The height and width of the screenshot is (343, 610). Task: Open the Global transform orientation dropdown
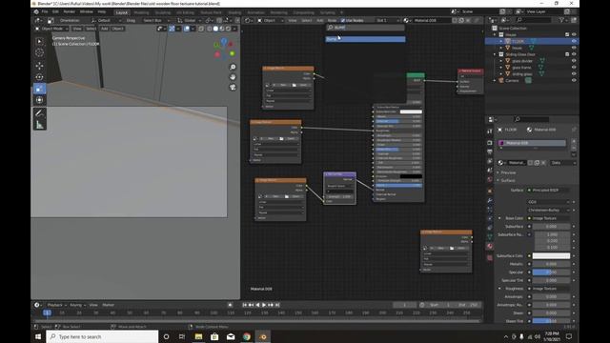(189, 20)
